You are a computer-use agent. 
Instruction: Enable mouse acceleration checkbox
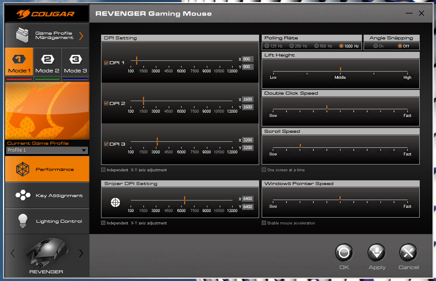click(264, 223)
